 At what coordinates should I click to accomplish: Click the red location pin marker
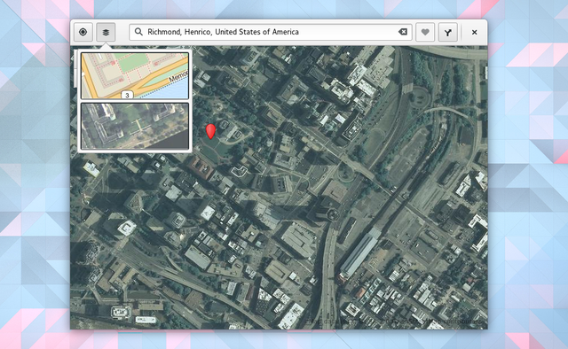point(210,131)
